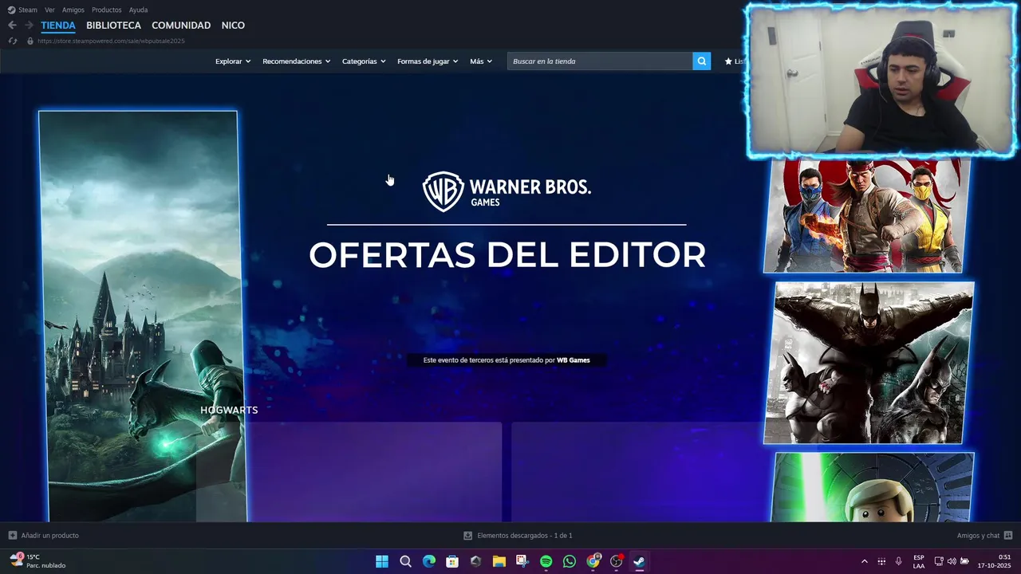Open the LEGO Star Wars artwork
1021x574 pixels.
873,487
